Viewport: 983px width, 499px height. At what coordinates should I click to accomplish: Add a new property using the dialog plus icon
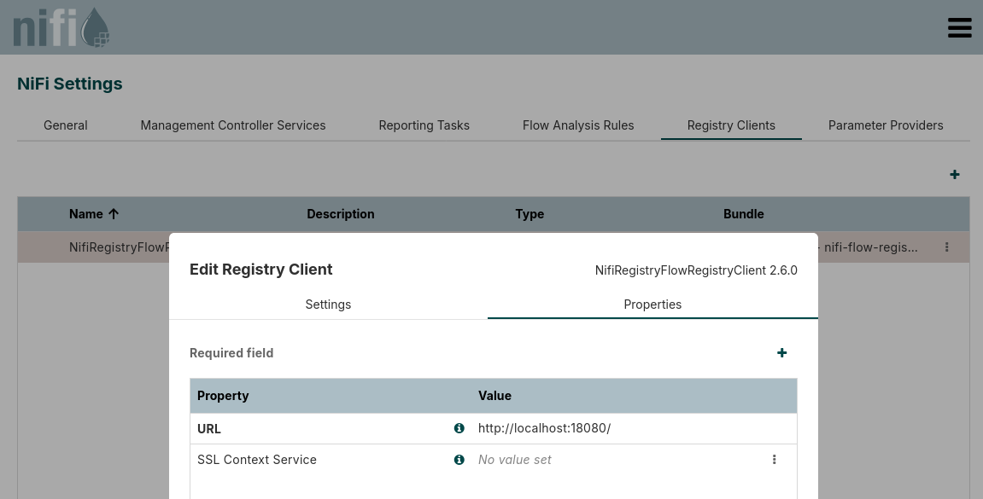(x=781, y=352)
